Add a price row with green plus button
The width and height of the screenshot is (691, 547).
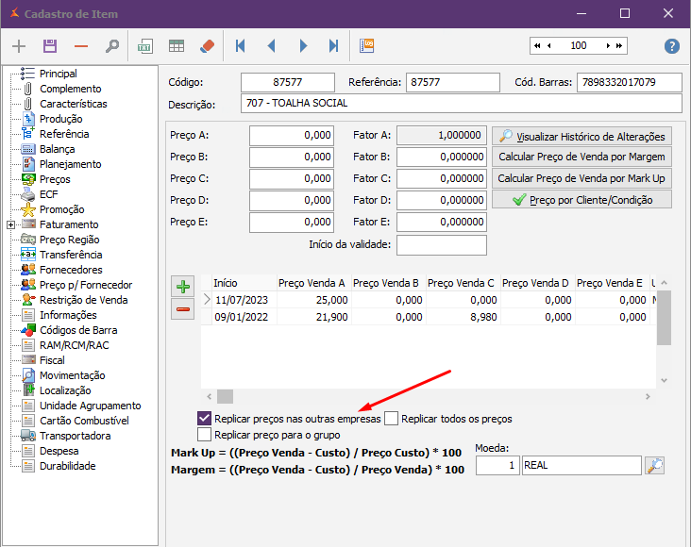(183, 286)
